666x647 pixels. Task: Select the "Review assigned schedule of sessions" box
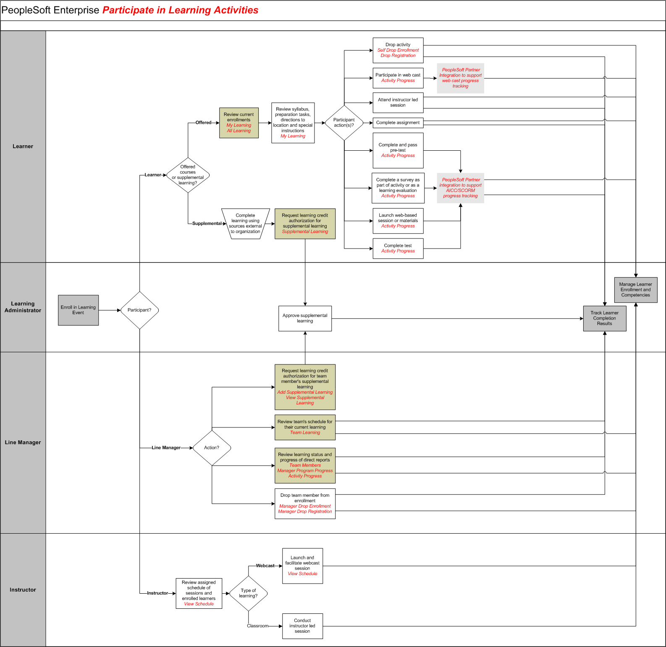click(199, 594)
